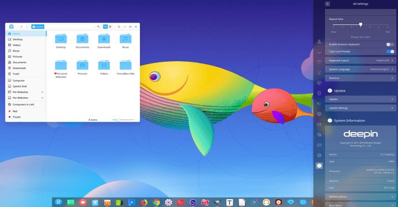Switch file manager to list view
Image resolution: width=398 pixels, height=207 pixels.
click(110, 26)
